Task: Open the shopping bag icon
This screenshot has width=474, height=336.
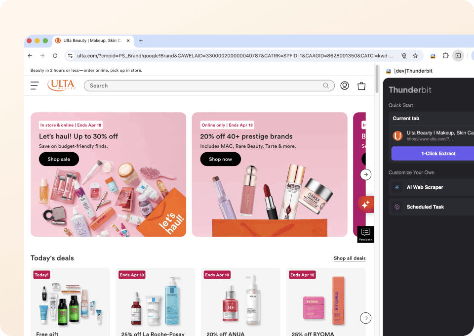Action: tap(361, 85)
